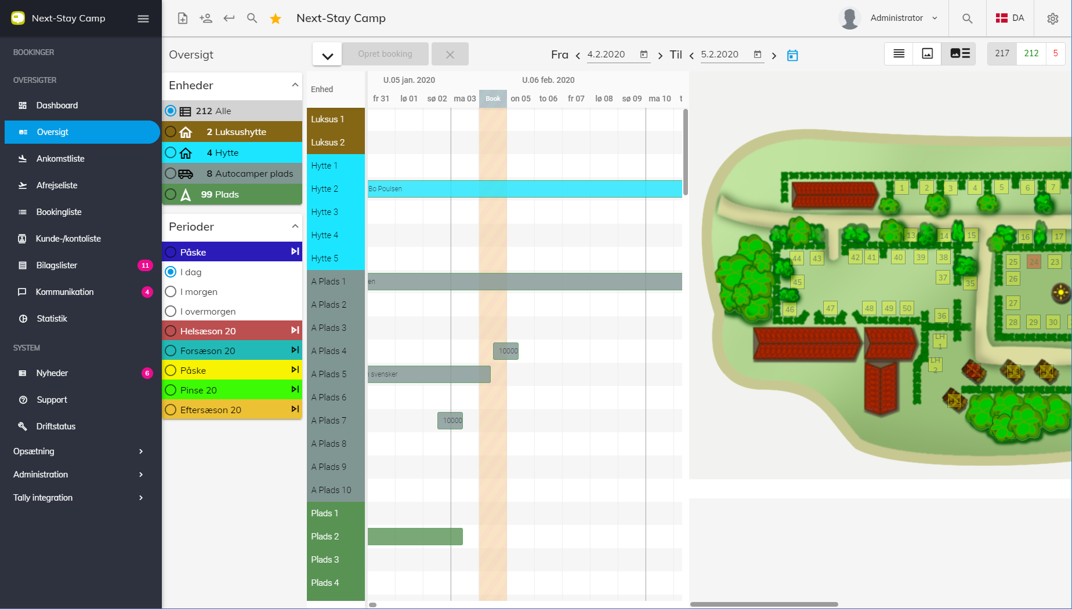This screenshot has width=1072, height=609.
Task: Skip to Forsæson 20 period arrow icon
Action: (295, 350)
